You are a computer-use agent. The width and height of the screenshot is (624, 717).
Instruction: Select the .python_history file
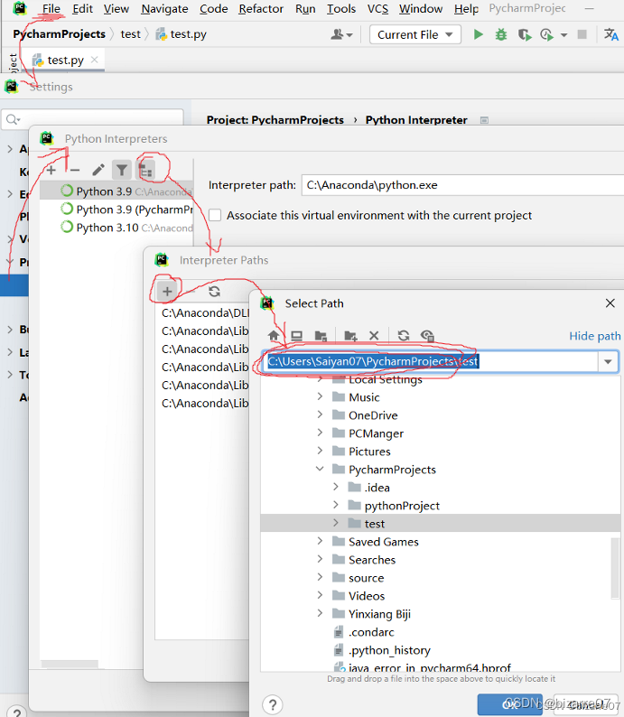[389, 650]
